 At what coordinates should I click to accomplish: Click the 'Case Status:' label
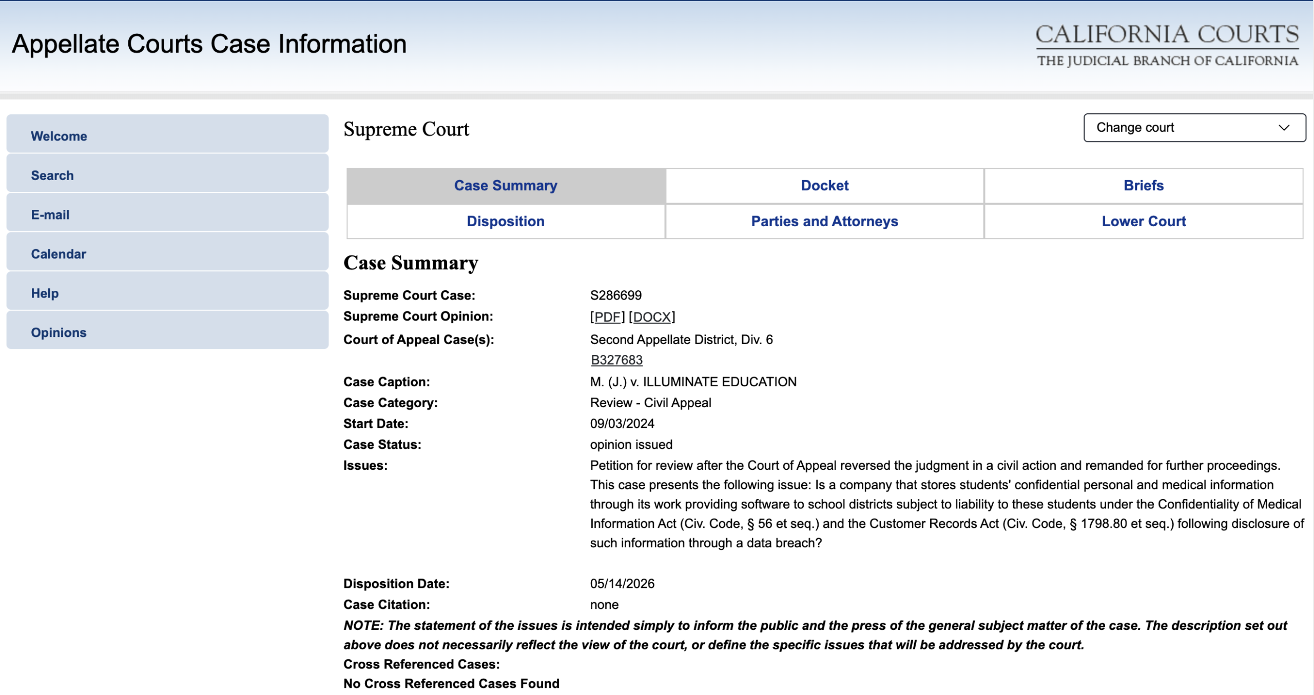click(382, 445)
